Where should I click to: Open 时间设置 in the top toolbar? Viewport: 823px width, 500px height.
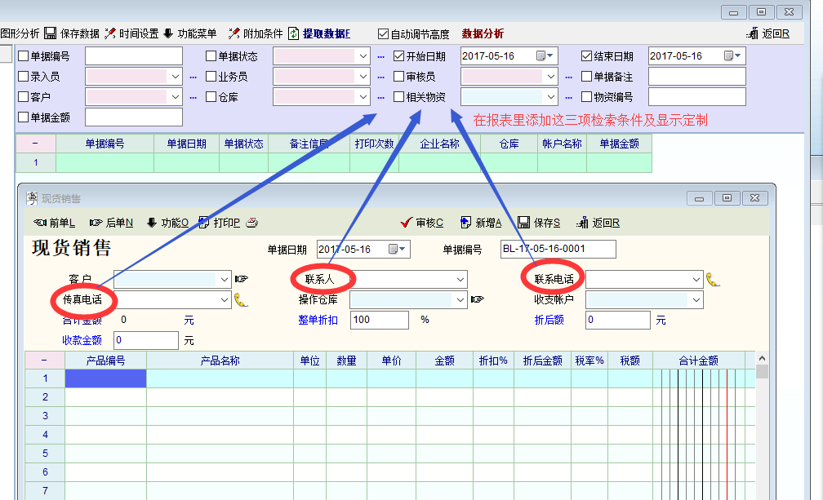131,33
